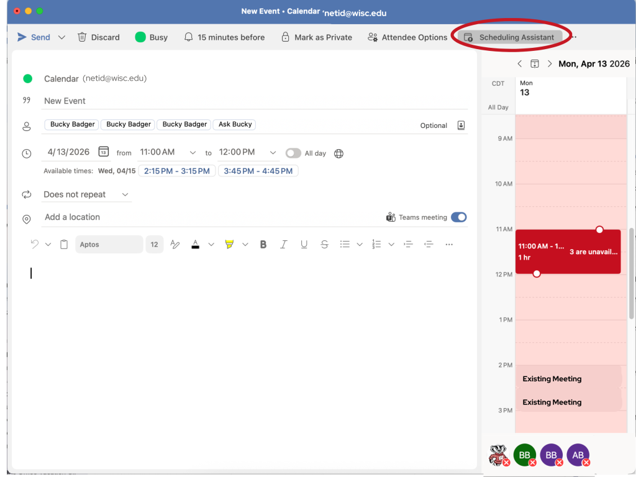Click the Bold formatting icon
Screen dimensions: 636x477
(x=263, y=245)
